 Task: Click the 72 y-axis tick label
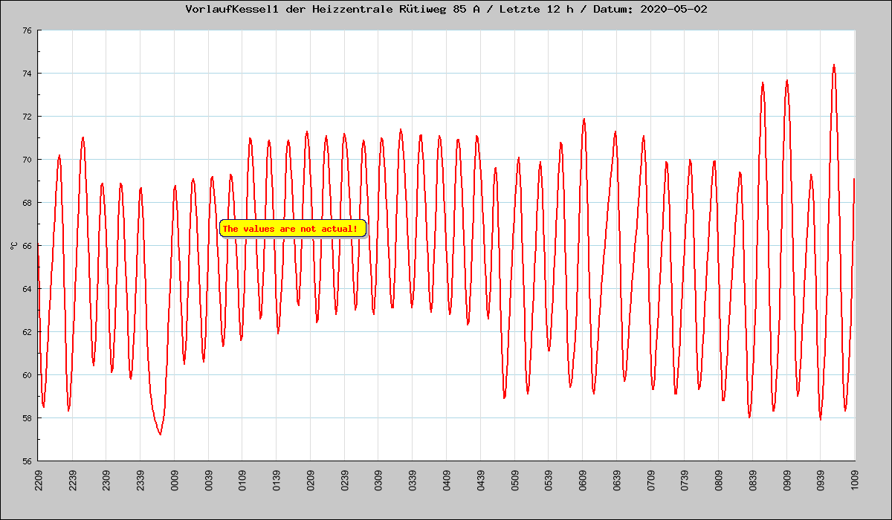[27, 117]
